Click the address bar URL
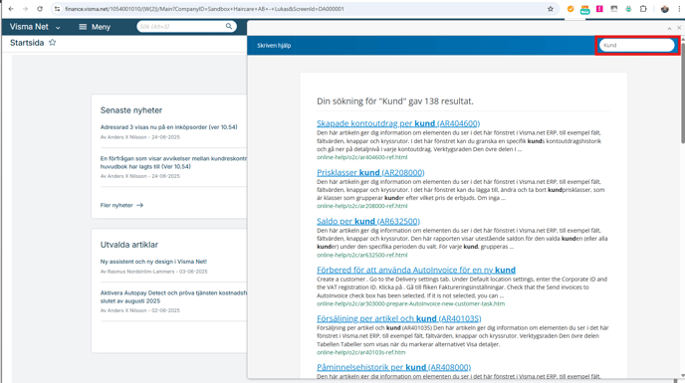The width and height of the screenshot is (685, 383). pyautogui.click(x=204, y=9)
